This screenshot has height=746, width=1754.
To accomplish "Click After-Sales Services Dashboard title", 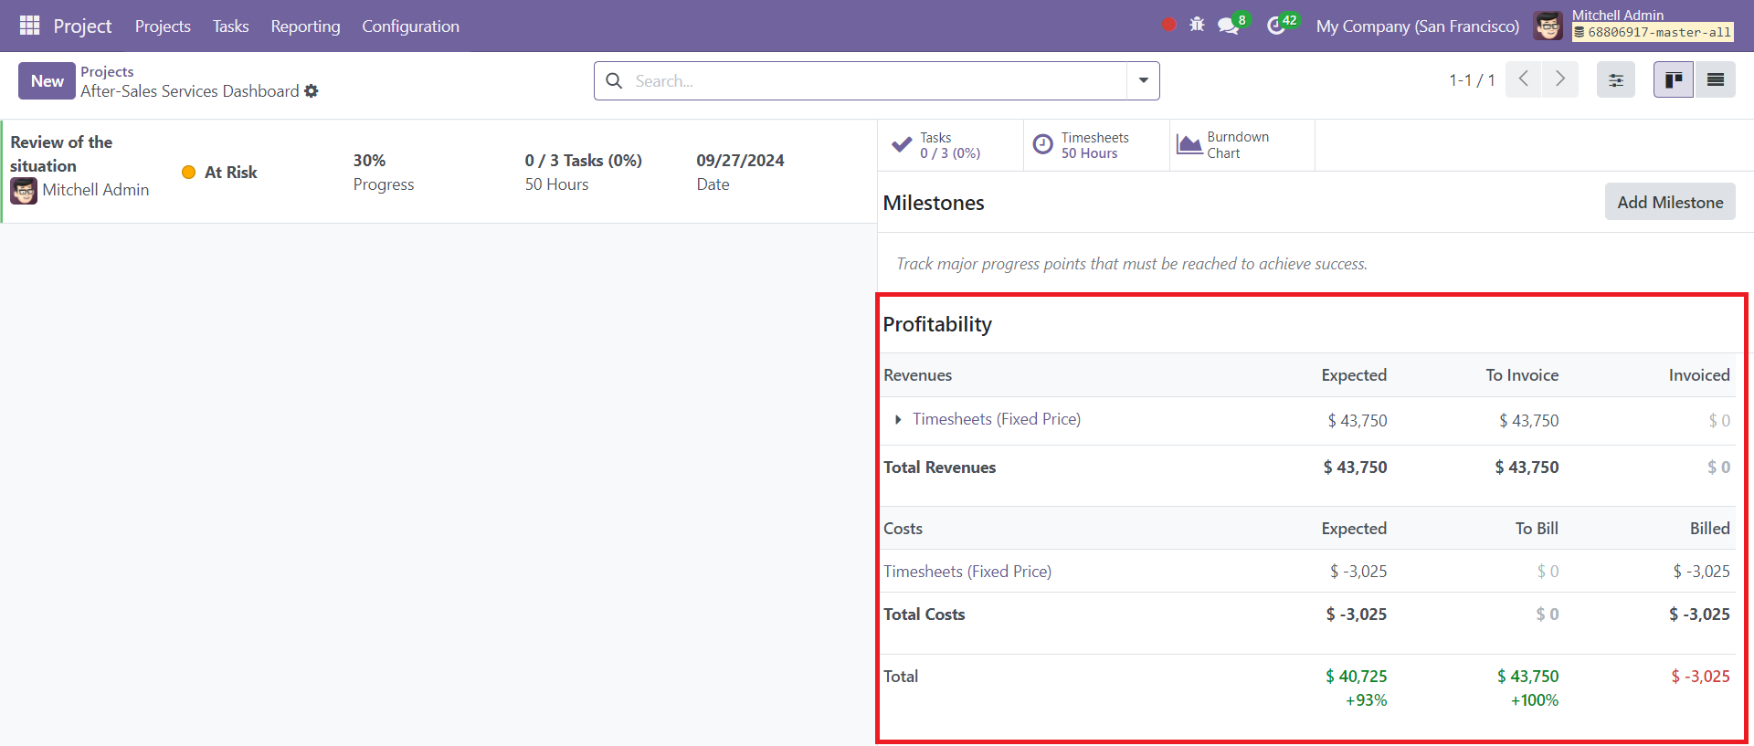I will point(189,91).
